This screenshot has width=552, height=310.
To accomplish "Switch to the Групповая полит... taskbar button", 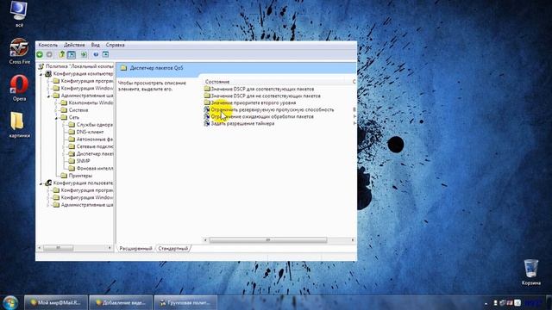I will tap(186, 302).
